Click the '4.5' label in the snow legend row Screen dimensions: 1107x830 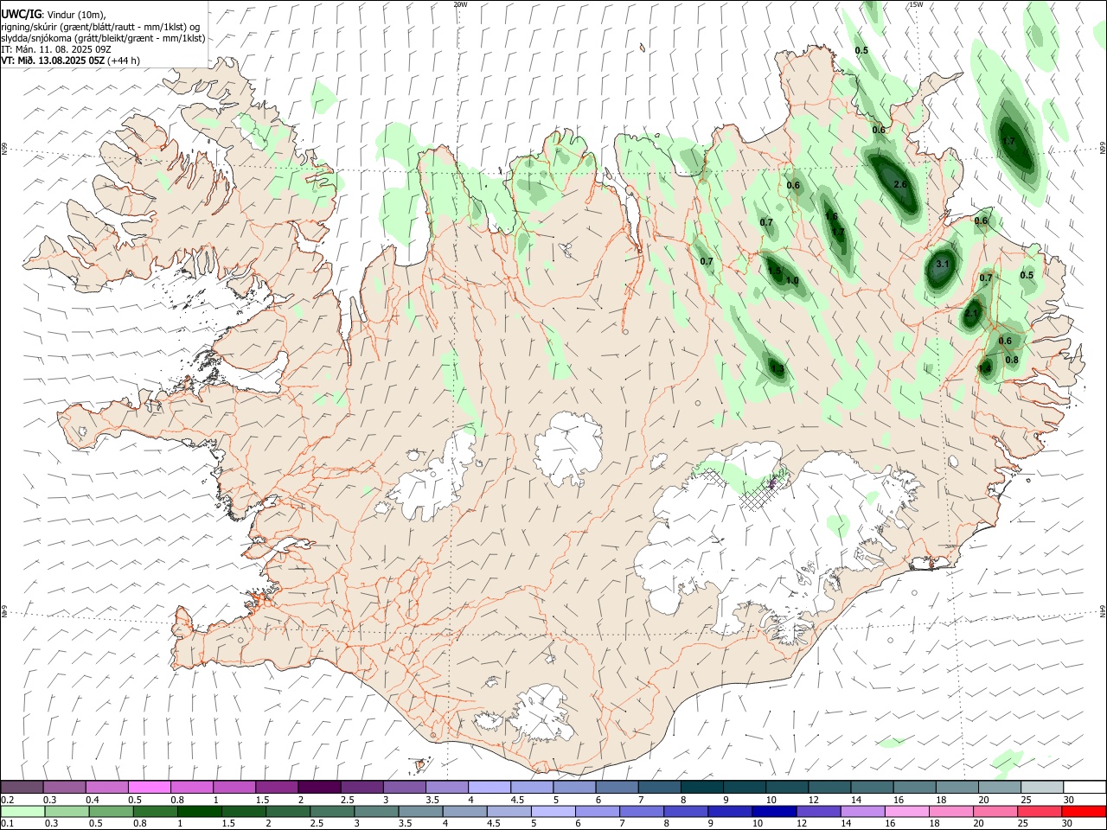pos(517,800)
